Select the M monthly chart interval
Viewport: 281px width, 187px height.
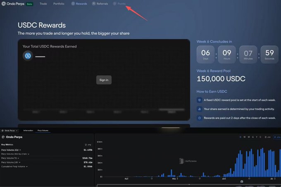click(x=249, y=137)
